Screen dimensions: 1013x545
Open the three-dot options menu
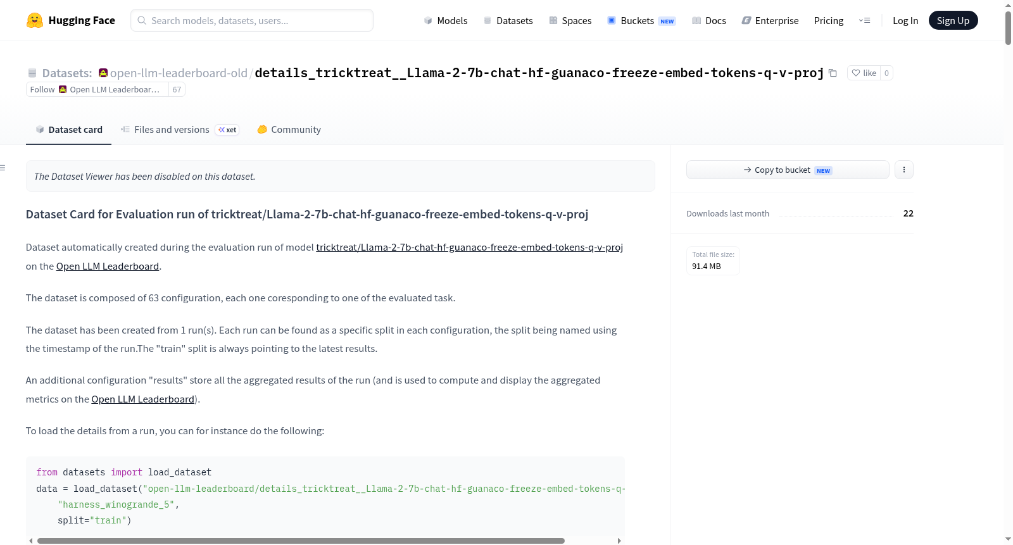click(904, 170)
